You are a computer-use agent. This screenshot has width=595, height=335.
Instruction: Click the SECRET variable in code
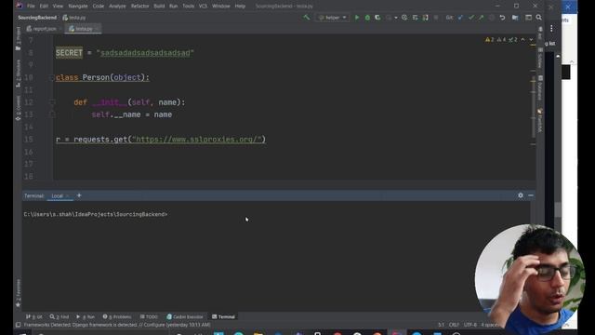point(69,53)
